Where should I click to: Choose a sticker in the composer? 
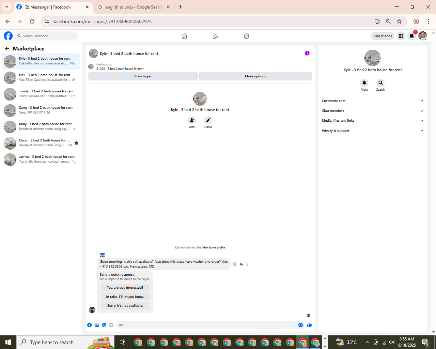104,325
